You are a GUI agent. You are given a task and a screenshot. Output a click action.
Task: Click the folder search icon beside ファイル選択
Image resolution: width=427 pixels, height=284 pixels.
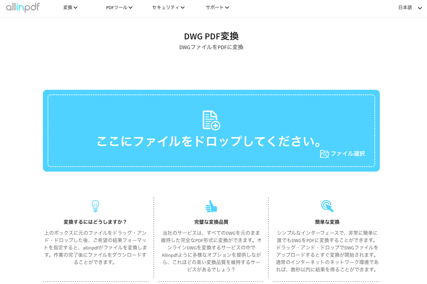coord(324,154)
